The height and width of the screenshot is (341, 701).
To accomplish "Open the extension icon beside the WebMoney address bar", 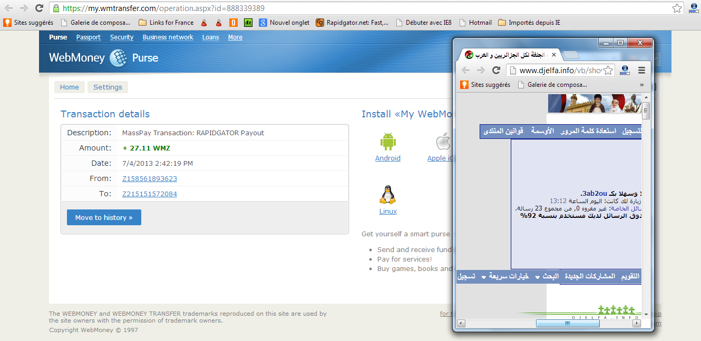I will (x=694, y=8).
